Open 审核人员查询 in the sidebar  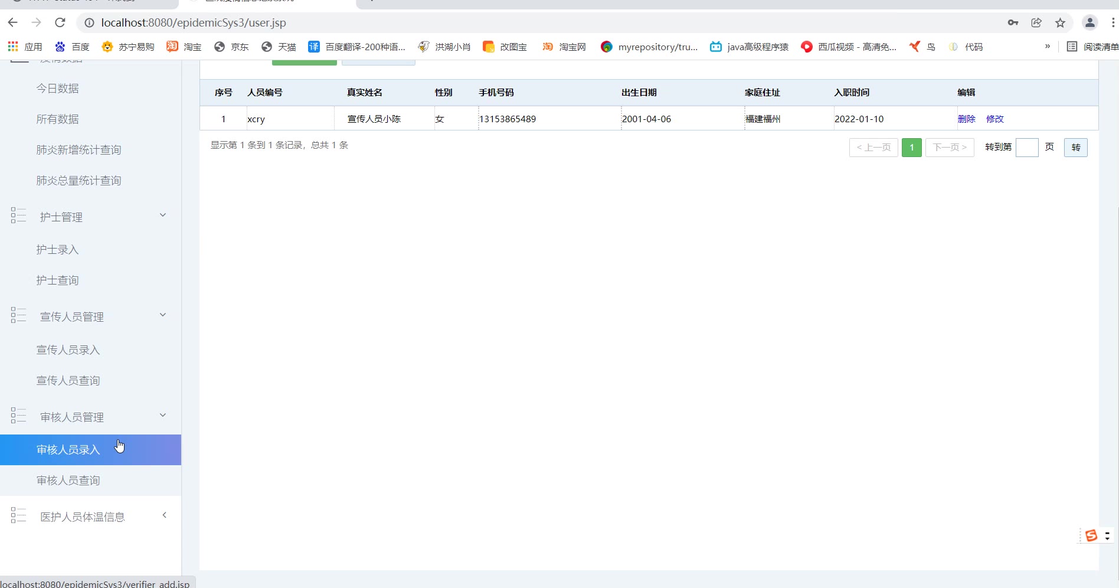tap(68, 481)
